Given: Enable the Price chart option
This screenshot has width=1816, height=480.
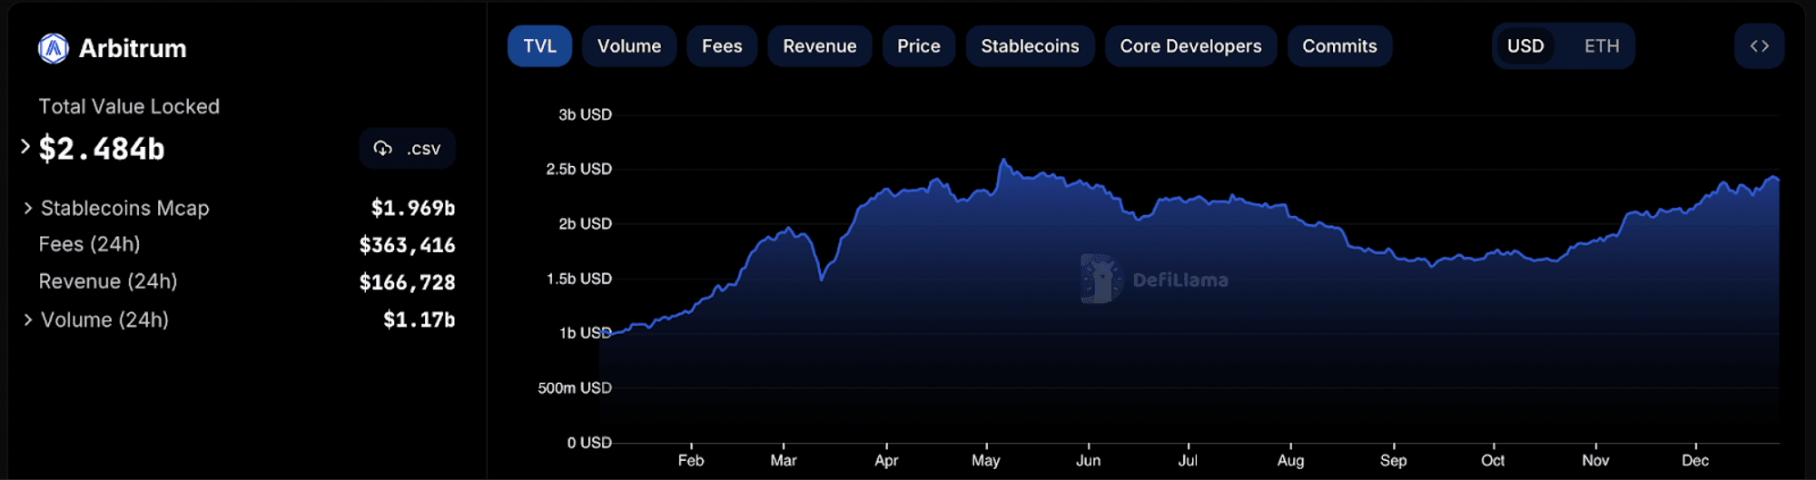Looking at the screenshot, I should coord(918,46).
